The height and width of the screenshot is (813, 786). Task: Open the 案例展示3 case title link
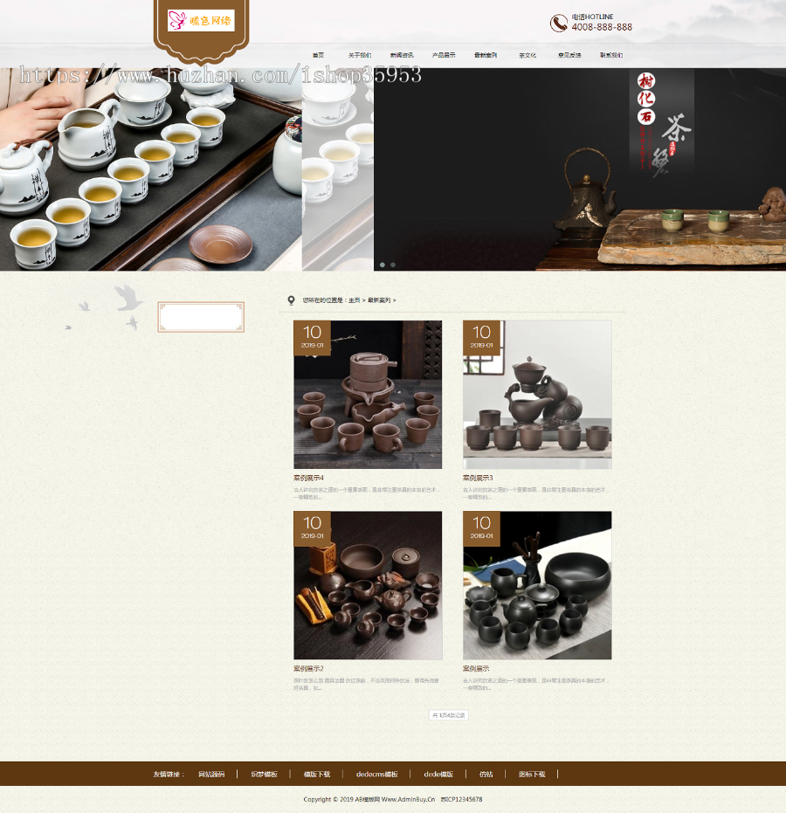pyautogui.click(x=479, y=479)
